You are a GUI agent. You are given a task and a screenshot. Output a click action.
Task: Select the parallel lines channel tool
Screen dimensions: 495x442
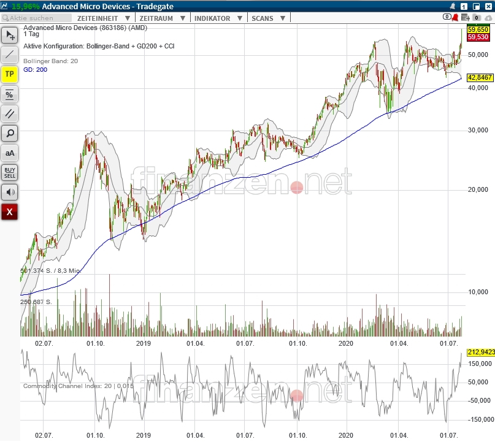click(x=9, y=114)
